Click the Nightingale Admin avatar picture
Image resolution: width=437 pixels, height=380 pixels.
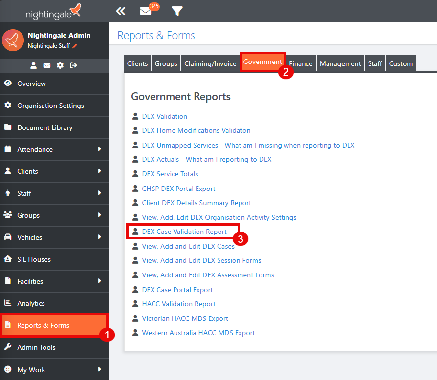[x=13, y=41]
